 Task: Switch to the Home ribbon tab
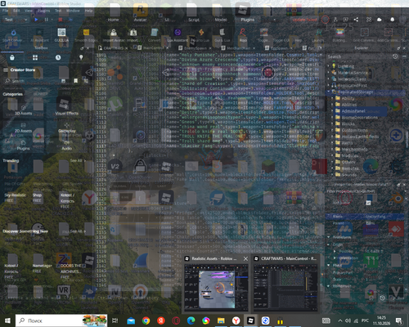pyautogui.click(x=113, y=20)
